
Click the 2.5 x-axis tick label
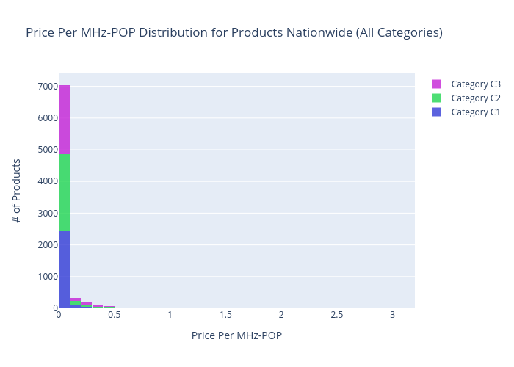point(336,315)
